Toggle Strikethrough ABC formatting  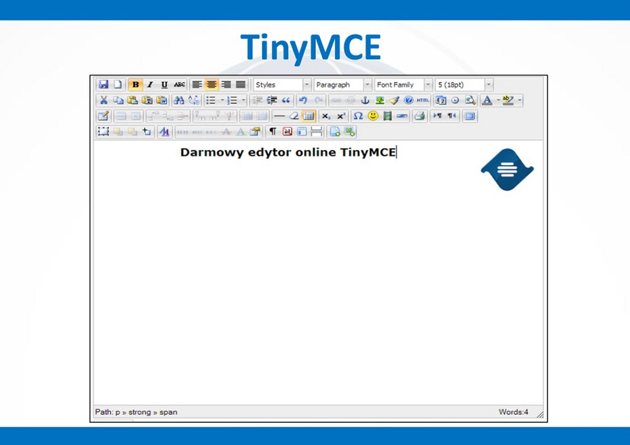[x=179, y=84]
